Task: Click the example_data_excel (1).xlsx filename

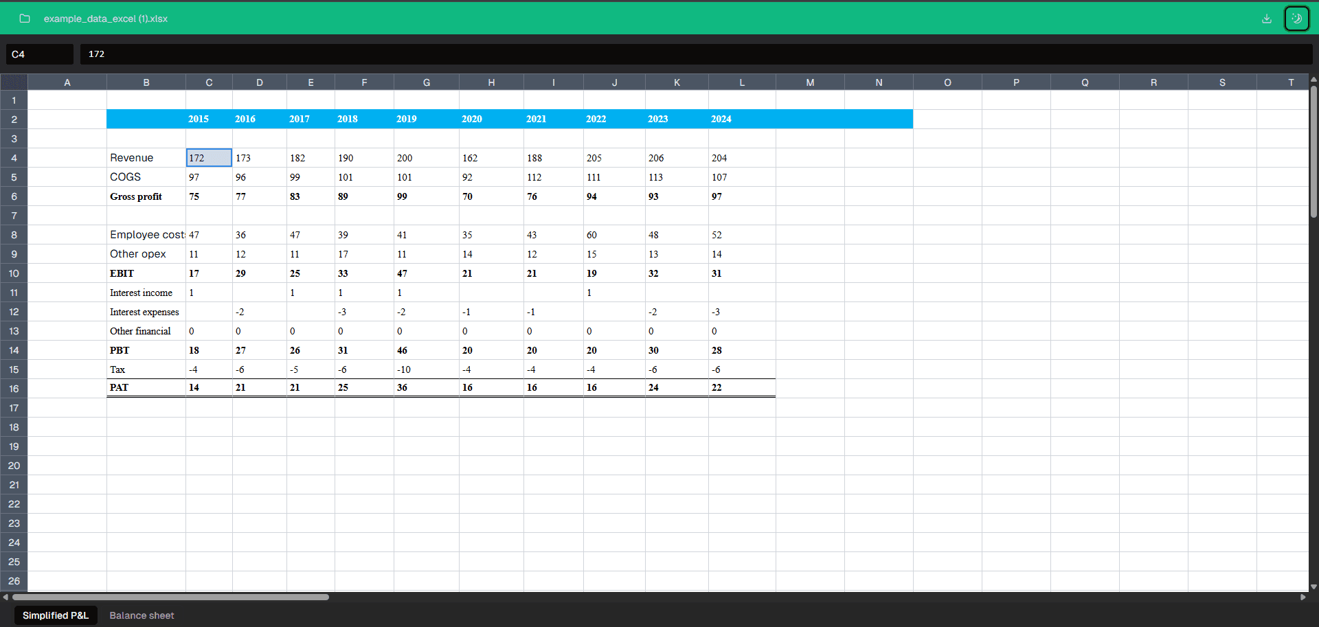Action: [106, 19]
